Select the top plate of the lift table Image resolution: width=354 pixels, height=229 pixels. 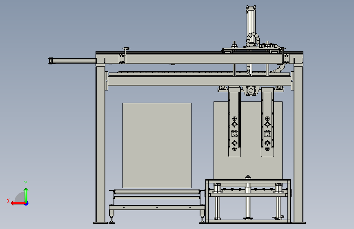(248, 181)
